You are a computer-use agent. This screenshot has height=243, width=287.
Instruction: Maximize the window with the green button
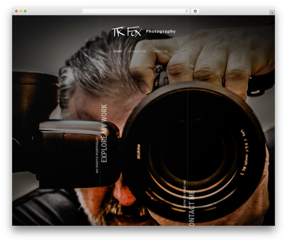point(25,11)
